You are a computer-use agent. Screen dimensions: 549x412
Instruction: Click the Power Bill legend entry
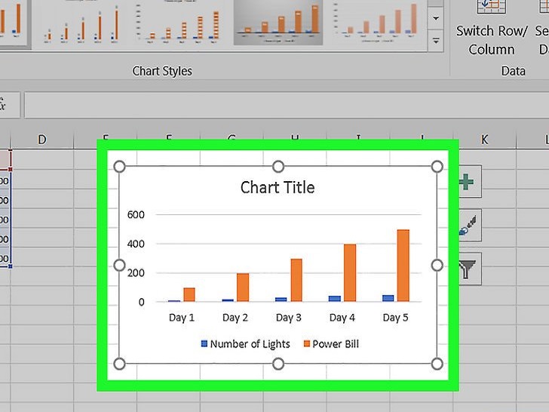tap(331, 344)
